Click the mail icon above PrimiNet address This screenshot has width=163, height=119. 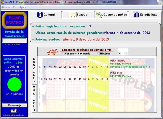tap(14, 111)
